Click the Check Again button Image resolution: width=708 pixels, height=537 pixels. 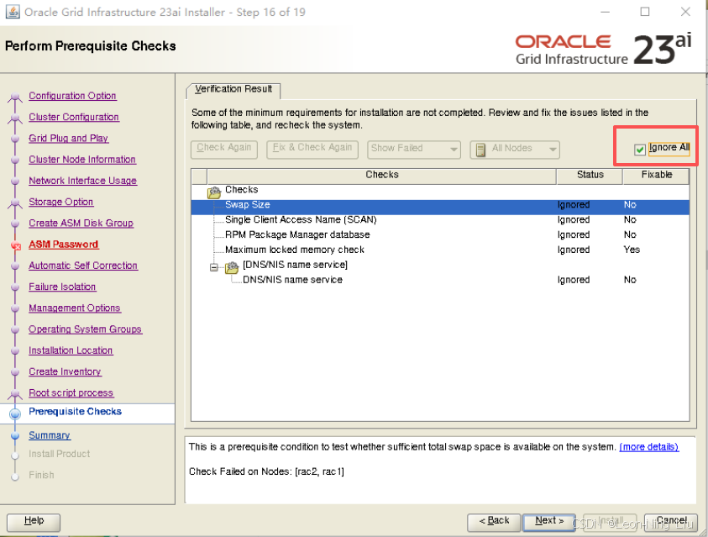pos(224,150)
